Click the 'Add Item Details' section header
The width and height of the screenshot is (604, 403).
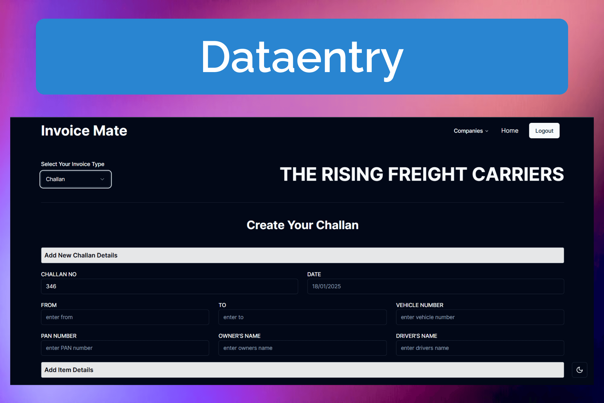coord(303,370)
